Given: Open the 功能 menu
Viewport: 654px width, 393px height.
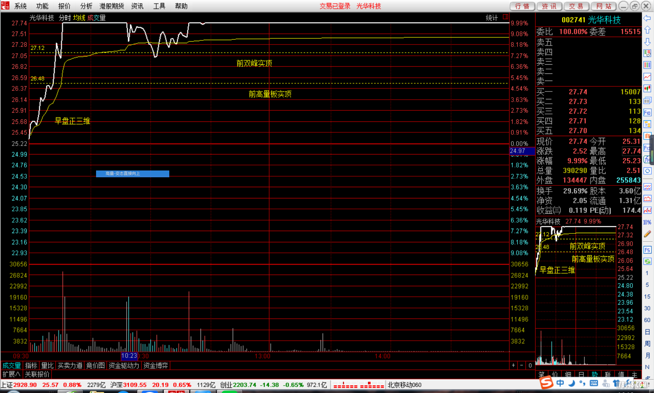Looking at the screenshot, I should [42, 6].
